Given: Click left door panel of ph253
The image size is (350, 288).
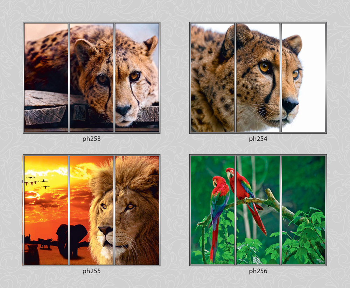Looking at the screenshot, I should [x=46, y=78].
